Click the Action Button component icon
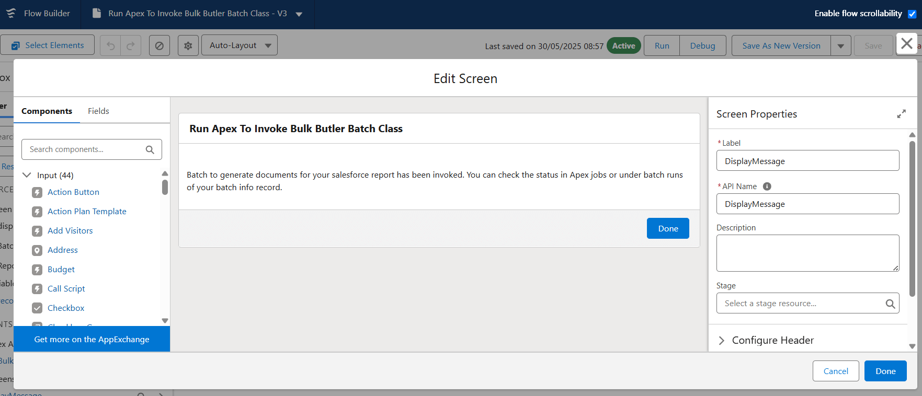The height and width of the screenshot is (396, 922). click(37, 192)
